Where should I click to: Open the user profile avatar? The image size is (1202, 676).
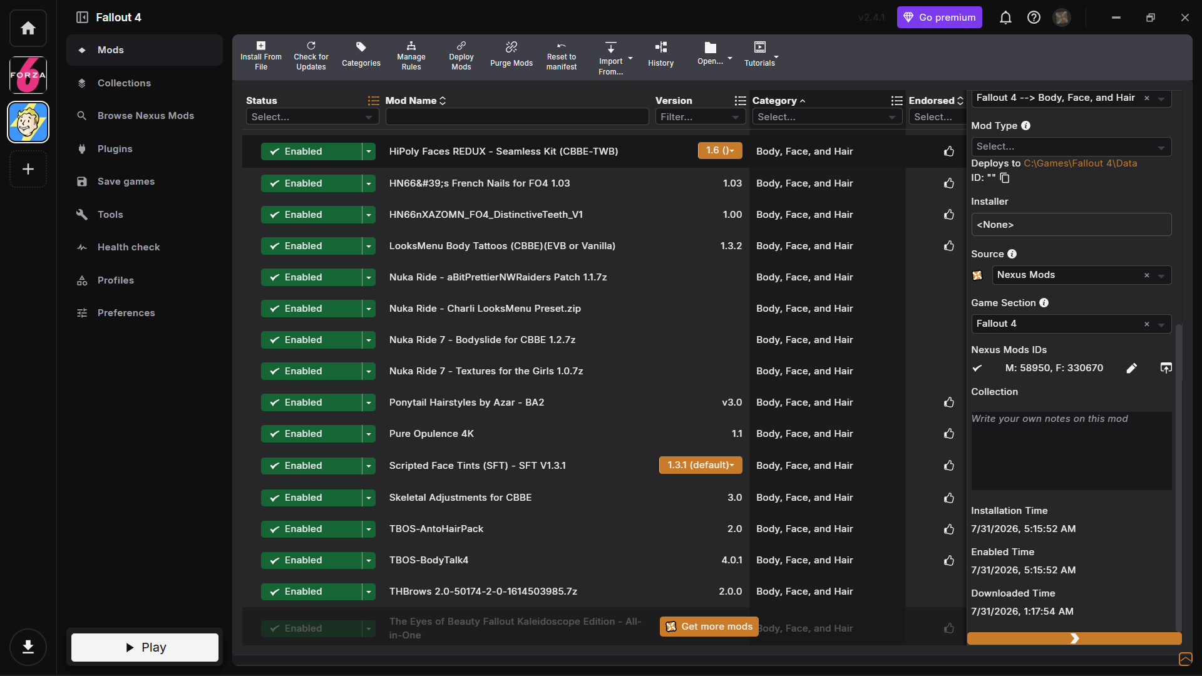point(1062,18)
